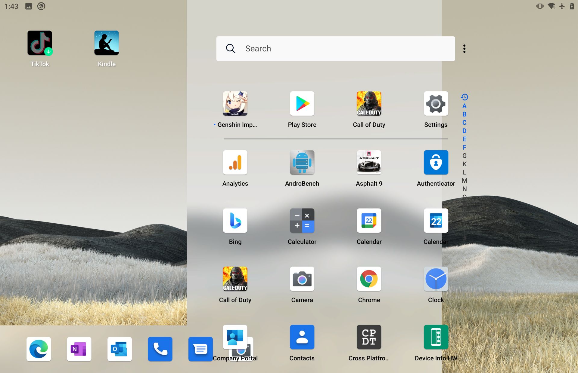Launch Asphalt 9
The height and width of the screenshot is (373, 578).
369,163
